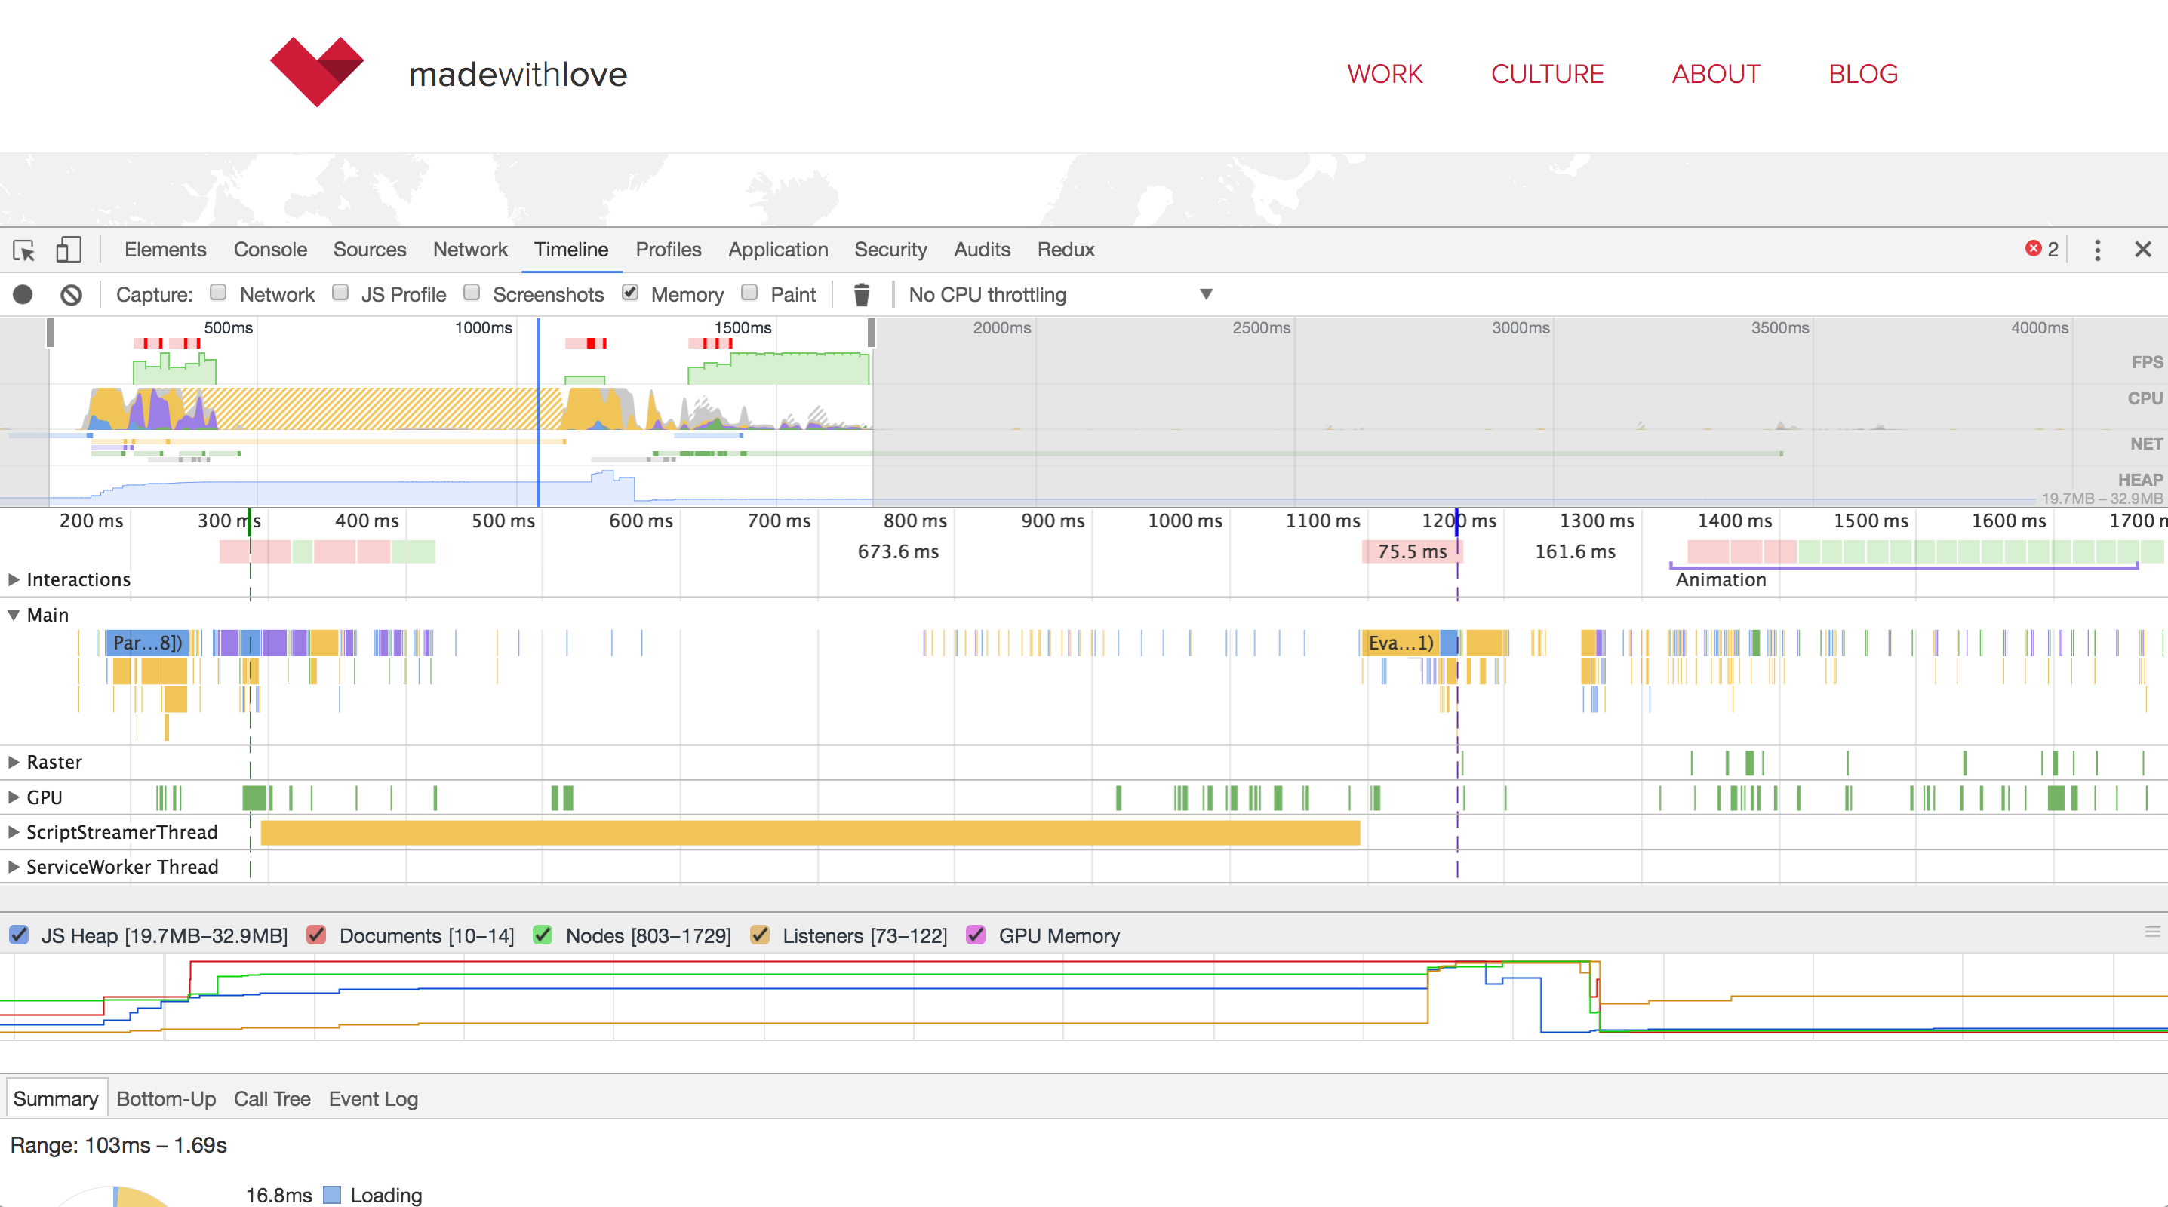
Task: Open the DevTools three-dot menu
Action: [x=2097, y=250]
